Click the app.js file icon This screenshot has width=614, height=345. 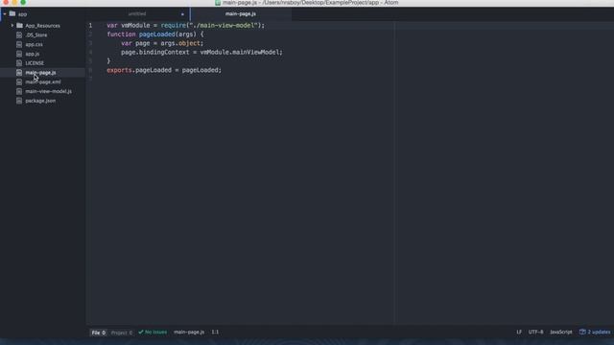(x=19, y=54)
